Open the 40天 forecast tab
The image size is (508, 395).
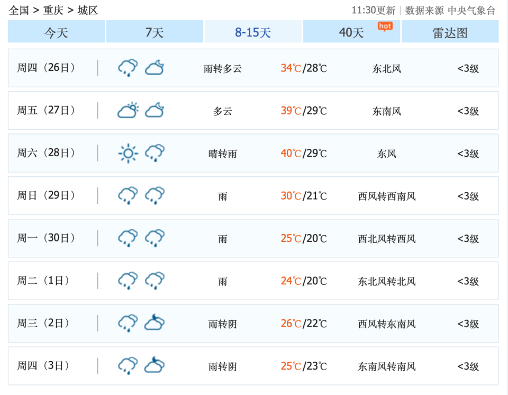click(x=351, y=31)
